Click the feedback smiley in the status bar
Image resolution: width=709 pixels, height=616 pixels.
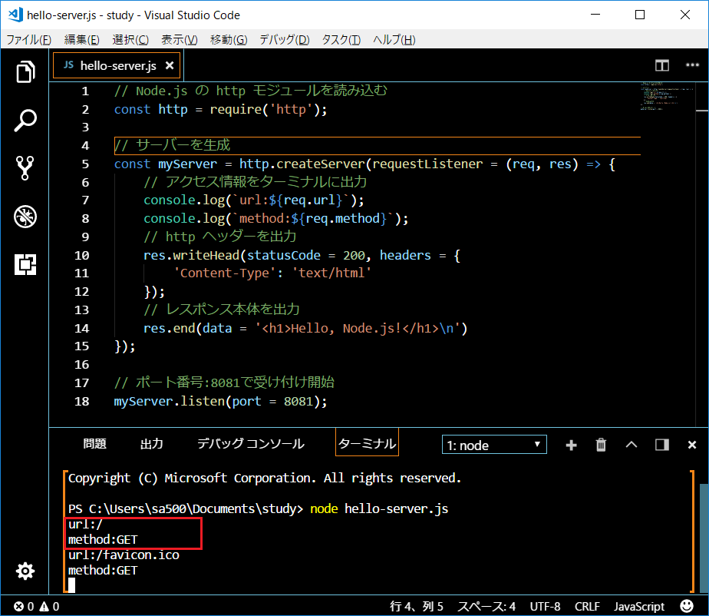686,606
